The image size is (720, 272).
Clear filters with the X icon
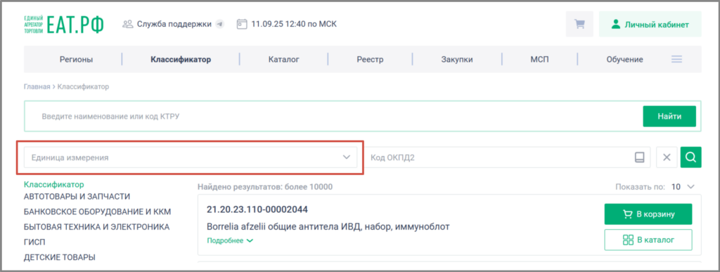coord(667,157)
